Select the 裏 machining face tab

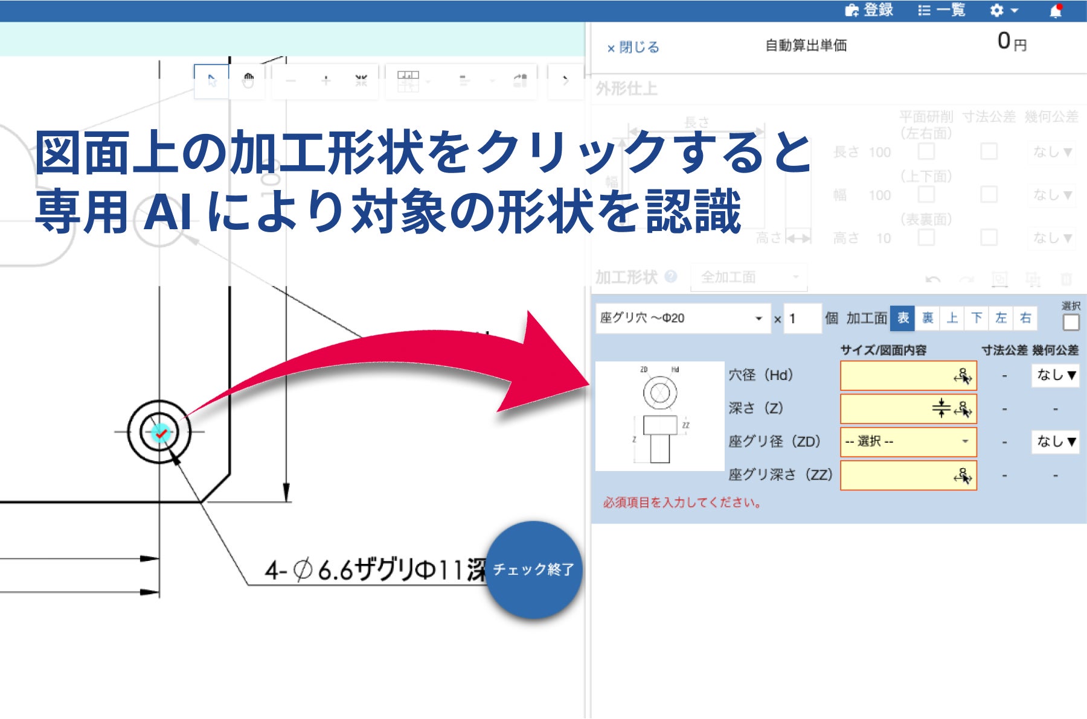(x=928, y=318)
